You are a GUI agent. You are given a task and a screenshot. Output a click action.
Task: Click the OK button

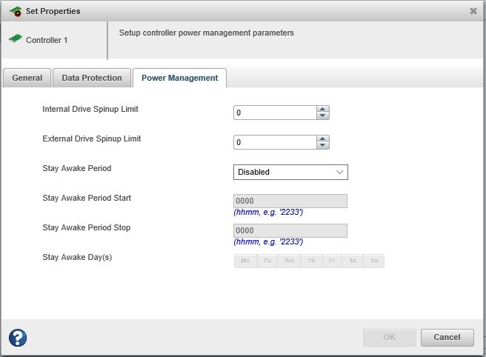(x=389, y=337)
